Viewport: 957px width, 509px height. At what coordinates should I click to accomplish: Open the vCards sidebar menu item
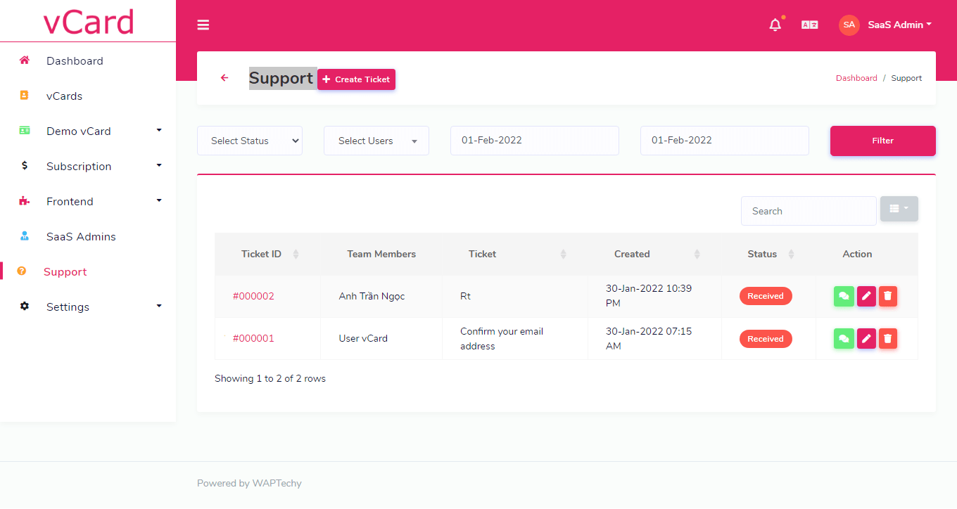(x=63, y=96)
